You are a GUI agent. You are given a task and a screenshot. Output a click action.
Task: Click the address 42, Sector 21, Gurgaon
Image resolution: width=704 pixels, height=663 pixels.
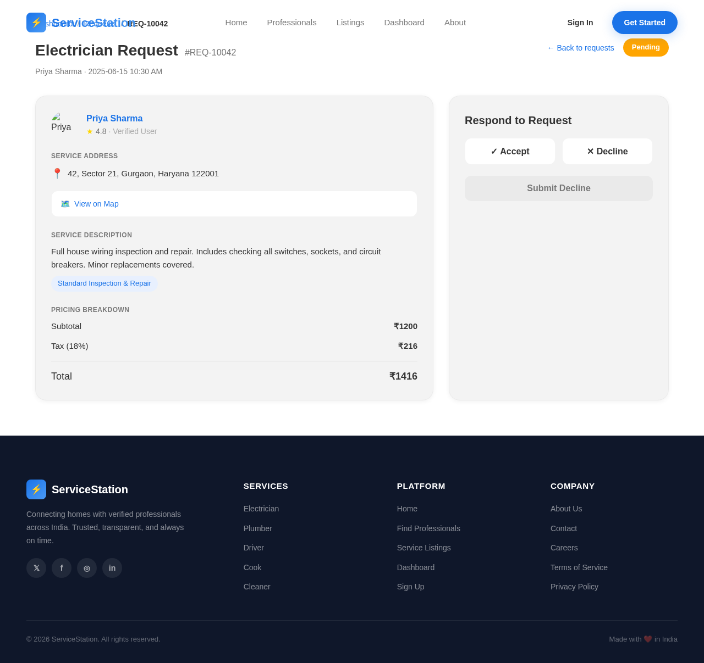point(143,174)
